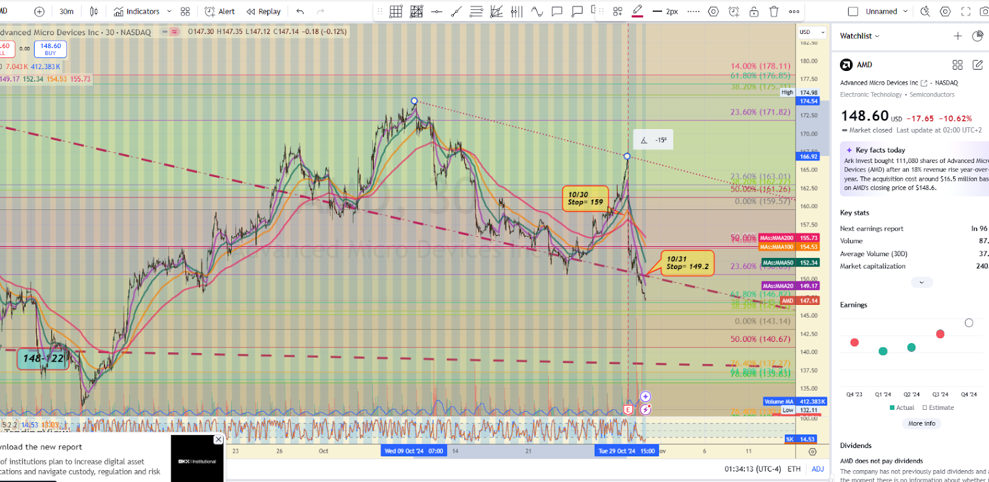Toggle ETH extended hours session
This screenshot has width=989, height=482.
[x=794, y=469]
